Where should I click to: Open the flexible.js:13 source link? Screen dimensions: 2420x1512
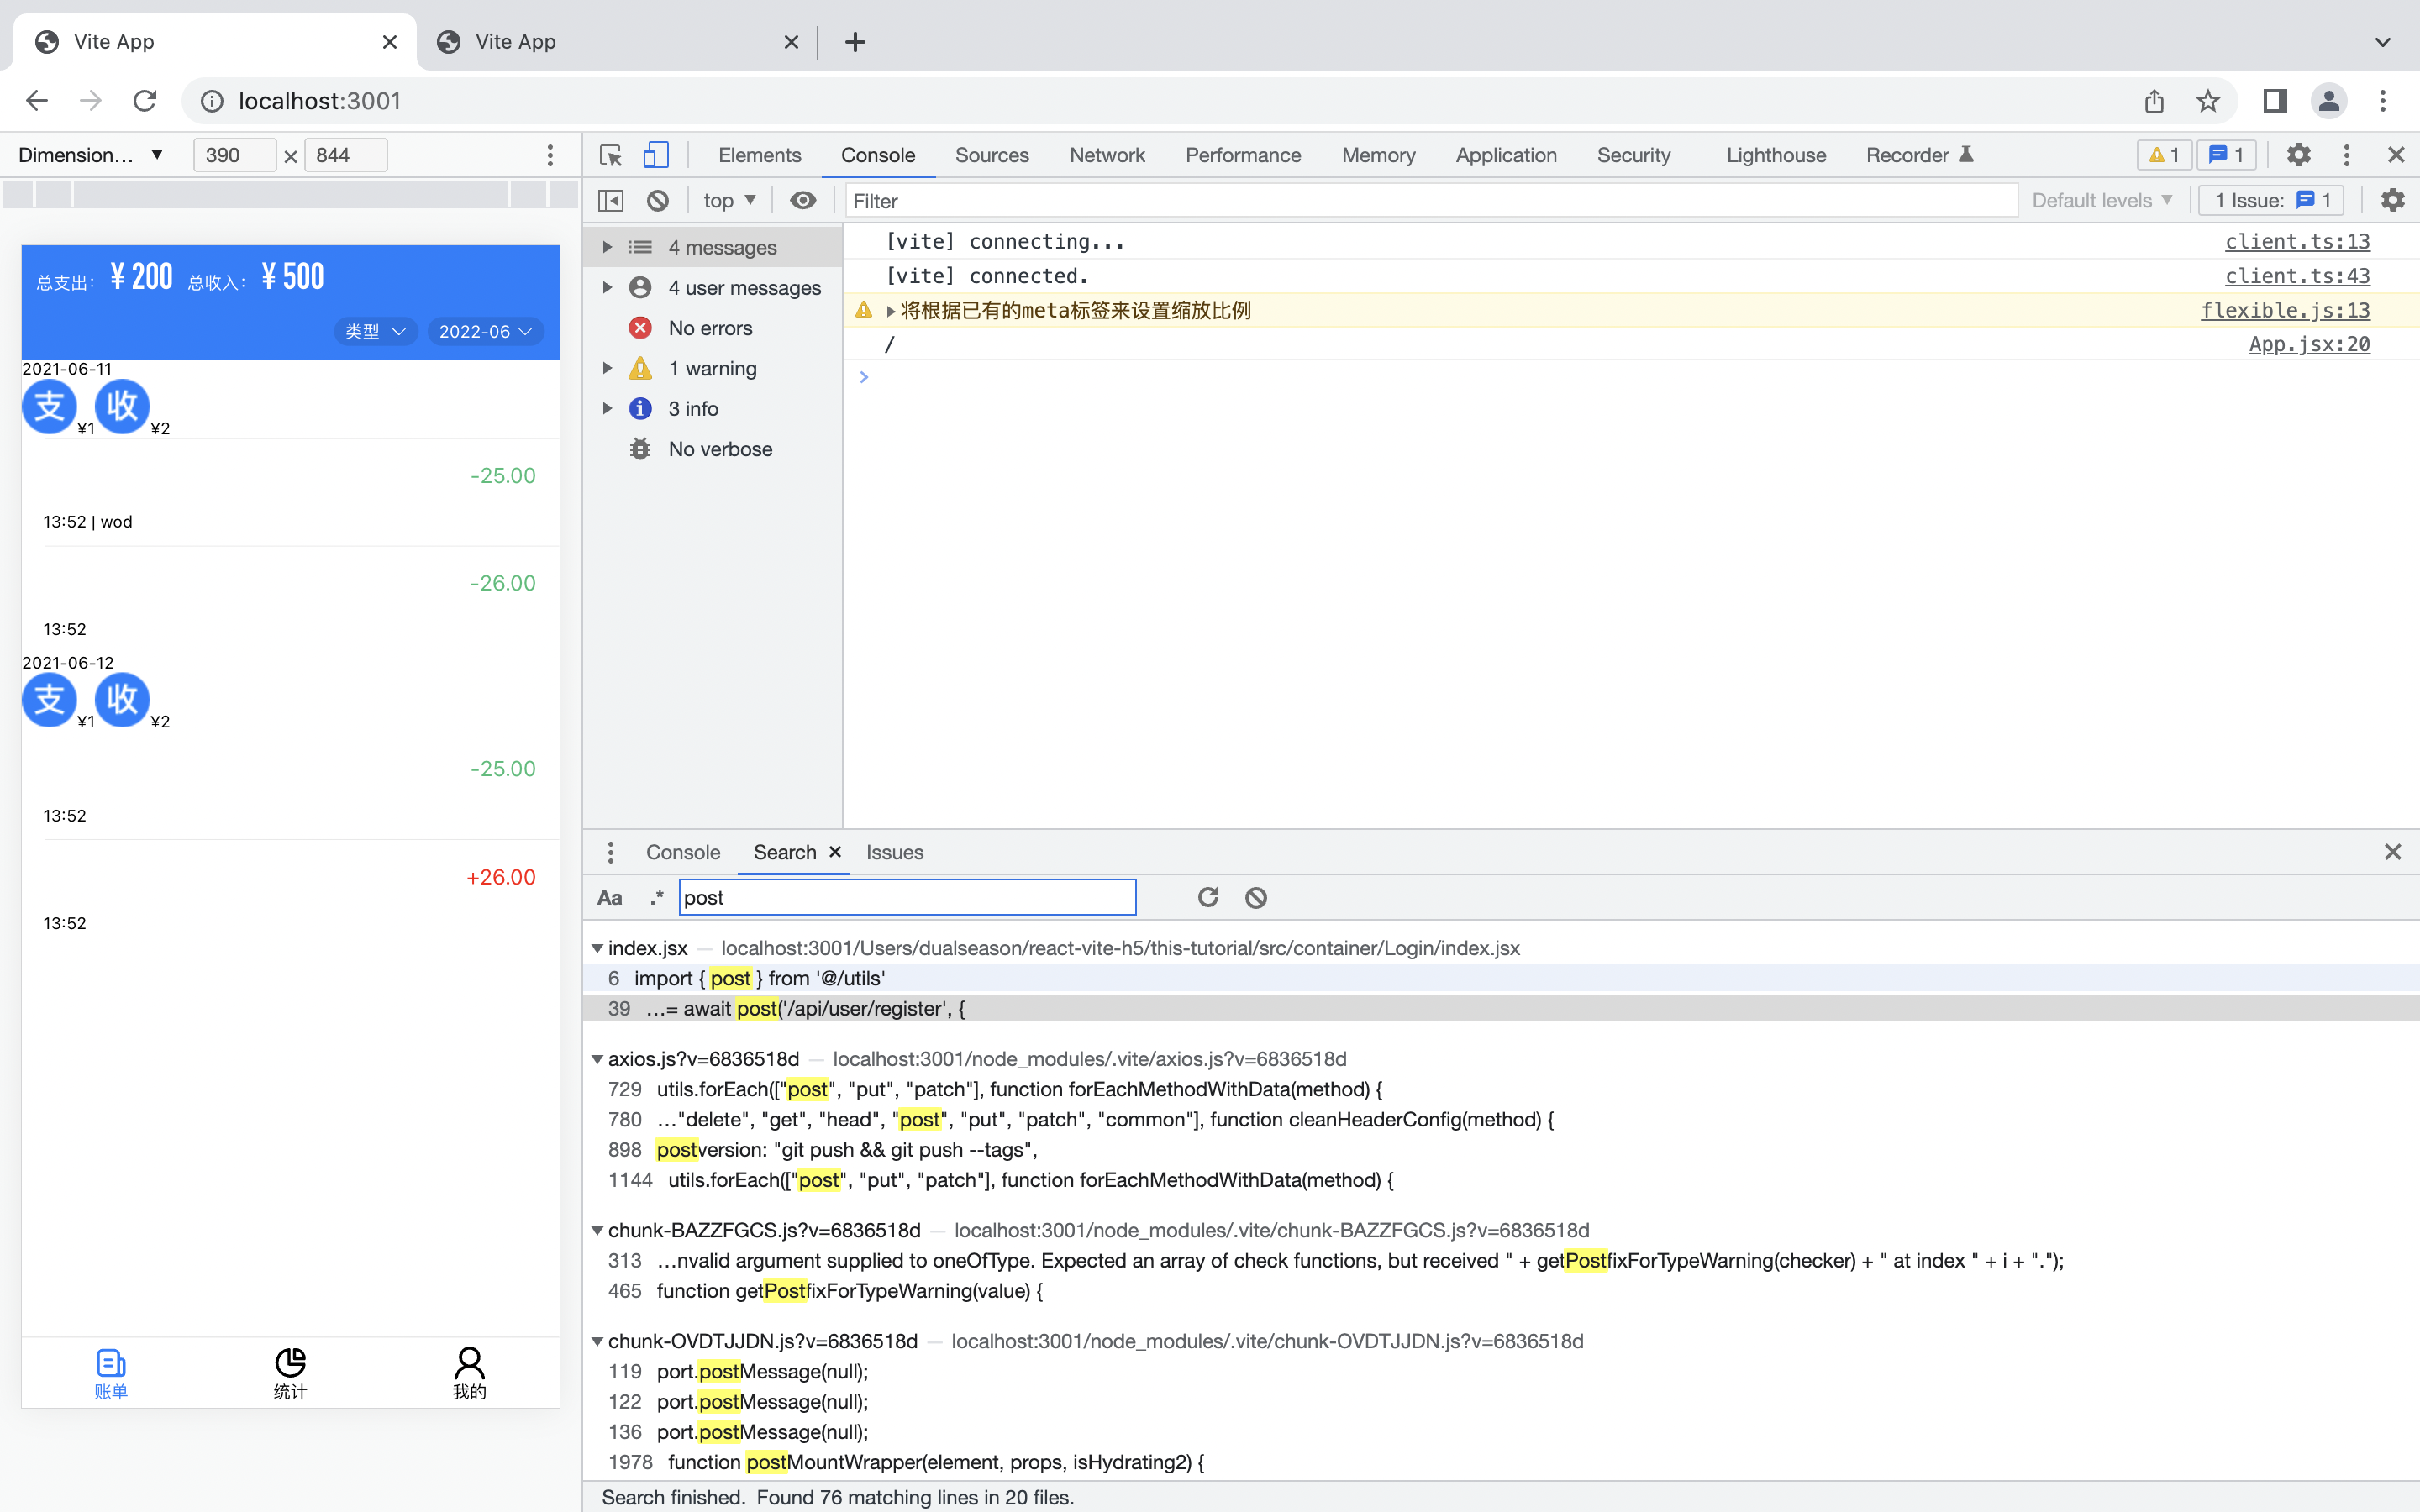point(2285,311)
